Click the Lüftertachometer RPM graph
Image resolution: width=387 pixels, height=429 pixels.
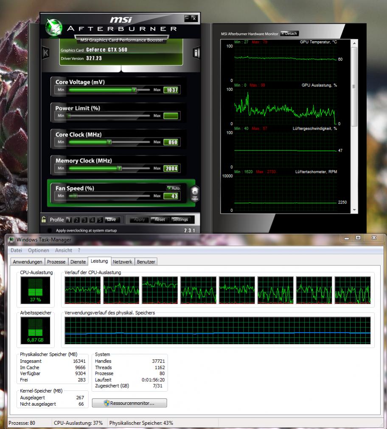click(285, 193)
